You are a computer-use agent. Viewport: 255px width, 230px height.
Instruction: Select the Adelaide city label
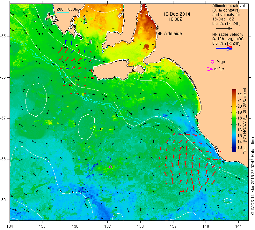[x=173, y=34]
